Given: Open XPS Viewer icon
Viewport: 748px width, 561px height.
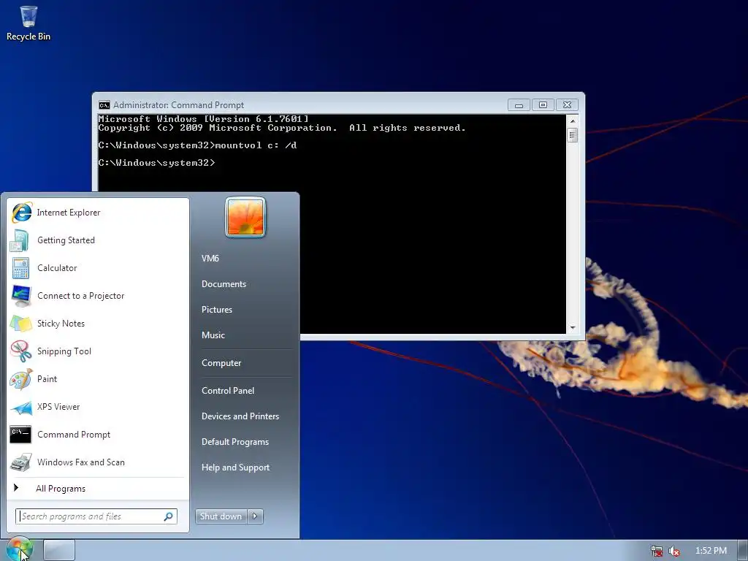Looking at the screenshot, I should coord(21,407).
